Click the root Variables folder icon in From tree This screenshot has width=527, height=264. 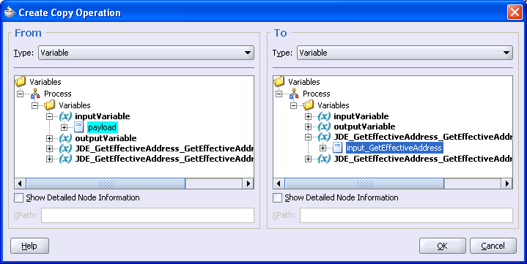pyautogui.click(x=21, y=81)
